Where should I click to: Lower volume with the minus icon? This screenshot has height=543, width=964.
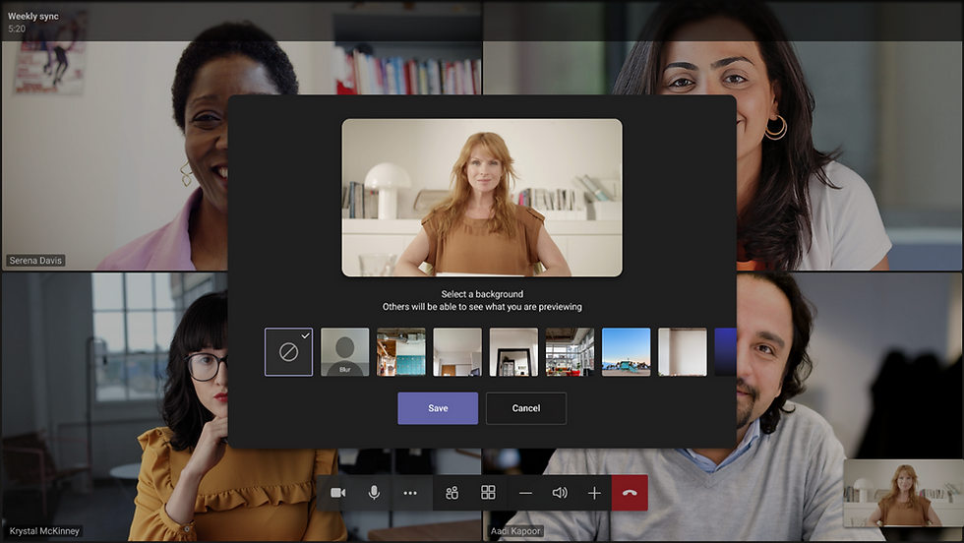(525, 493)
